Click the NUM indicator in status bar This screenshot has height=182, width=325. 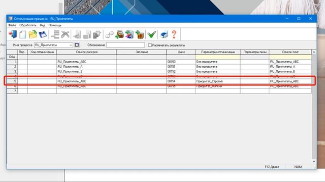[x=298, y=167]
